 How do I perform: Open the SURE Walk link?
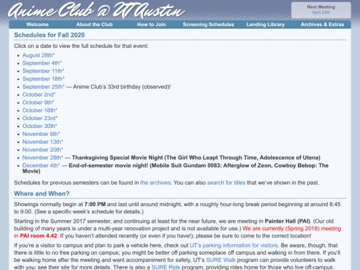221,260
